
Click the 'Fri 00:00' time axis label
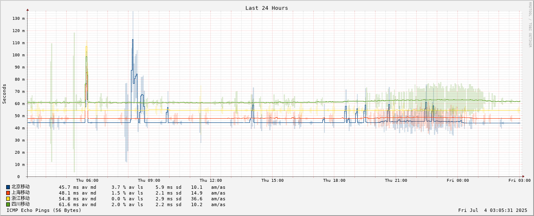click(x=458, y=180)
